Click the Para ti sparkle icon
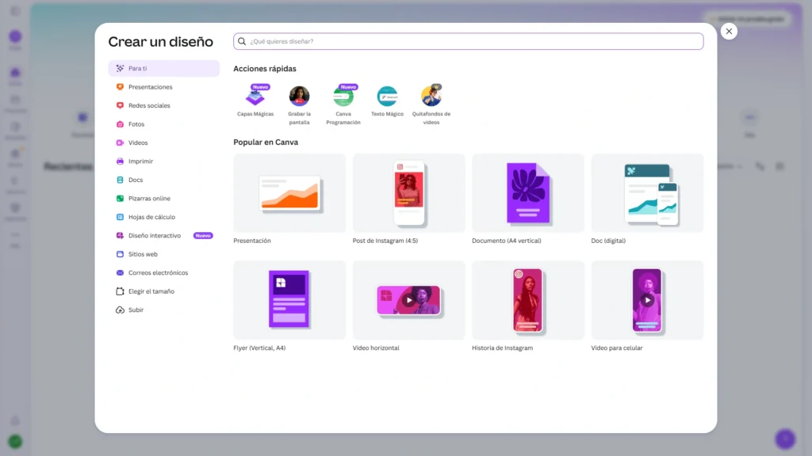 tap(121, 68)
